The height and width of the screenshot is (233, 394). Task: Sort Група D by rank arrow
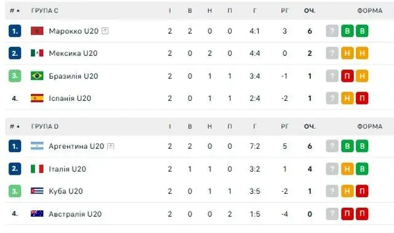[18, 126]
